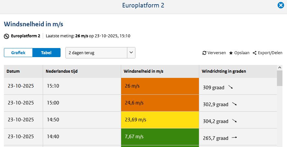Viewport: 287px width, 147px height.
Task: Click the Windsnelheid in m/s column header
Action: pos(160,71)
